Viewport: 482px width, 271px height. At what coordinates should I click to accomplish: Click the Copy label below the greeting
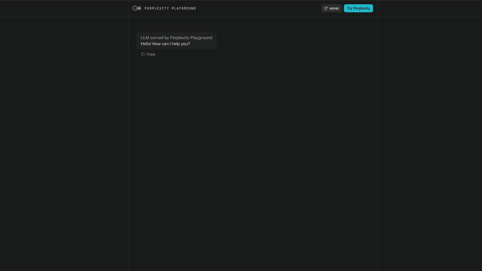coord(151,54)
